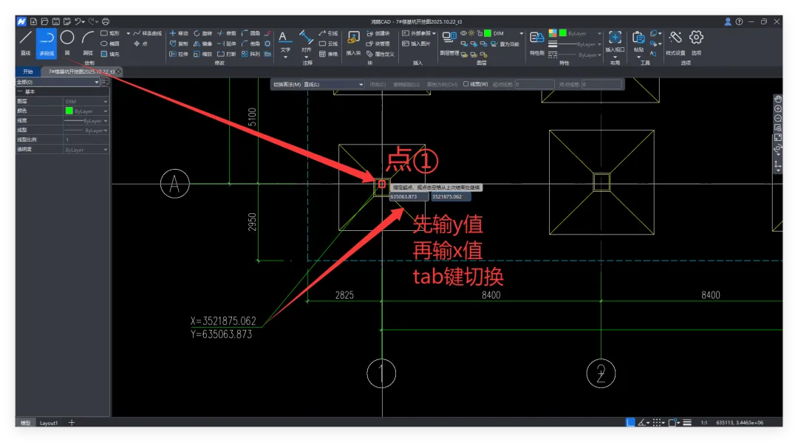Switch to the 开始 tab
Image resolution: width=798 pixels, height=442 pixels.
tap(28, 72)
